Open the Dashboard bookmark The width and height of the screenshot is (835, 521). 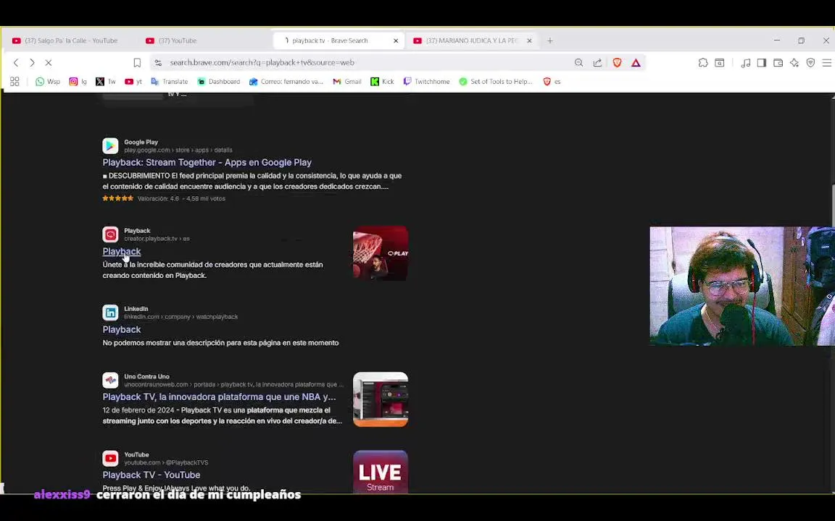click(x=219, y=81)
